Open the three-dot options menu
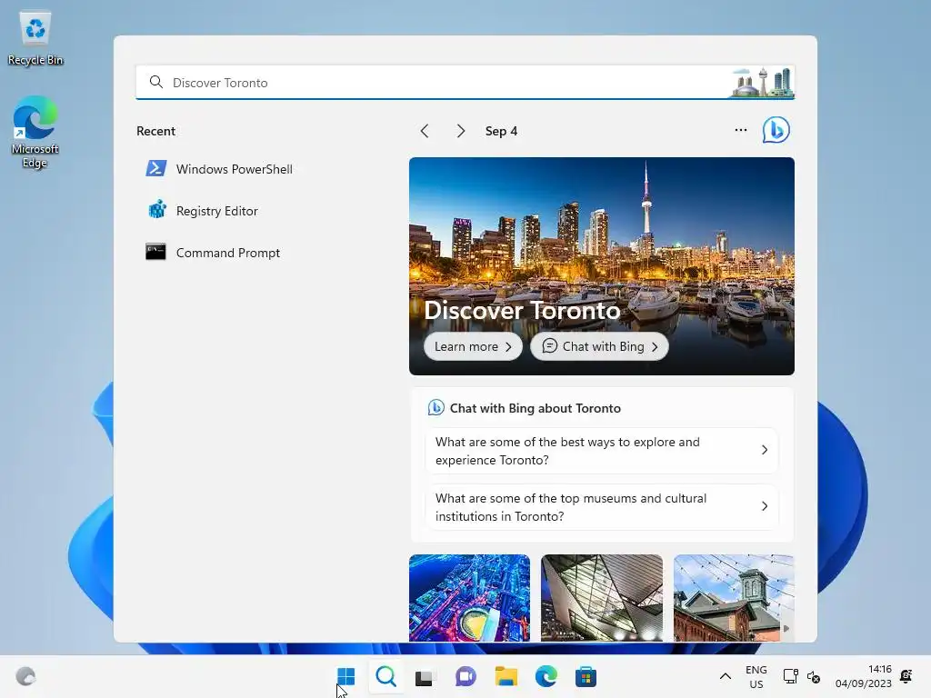The image size is (931, 698). 740,130
